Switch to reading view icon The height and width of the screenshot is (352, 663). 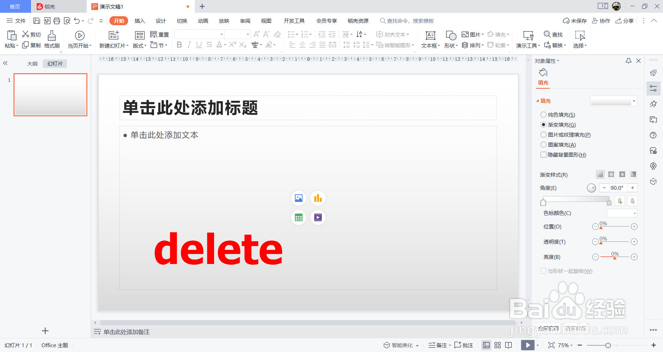point(509,345)
